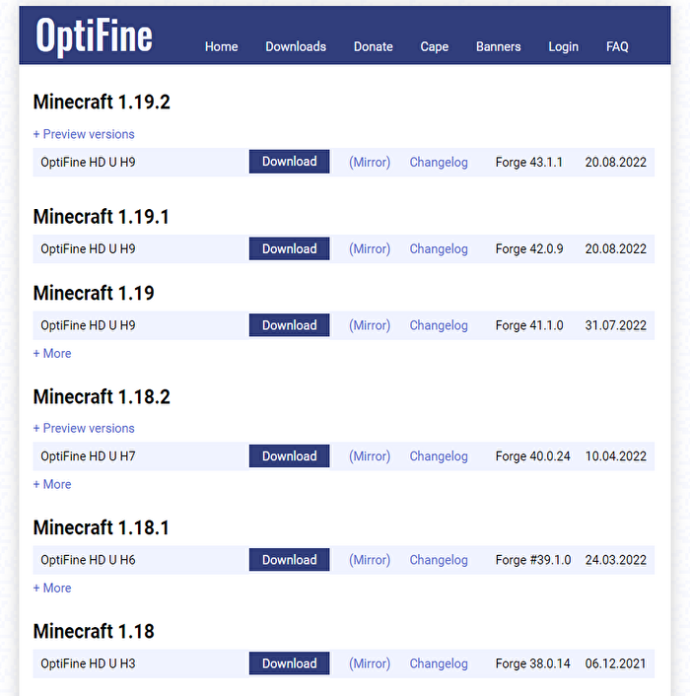This screenshot has width=690, height=696.
Task: Download OptiFine HD U H9 for 1.19.2
Action: point(290,162)
